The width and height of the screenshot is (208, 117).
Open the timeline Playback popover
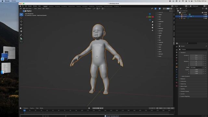point(26,108)
